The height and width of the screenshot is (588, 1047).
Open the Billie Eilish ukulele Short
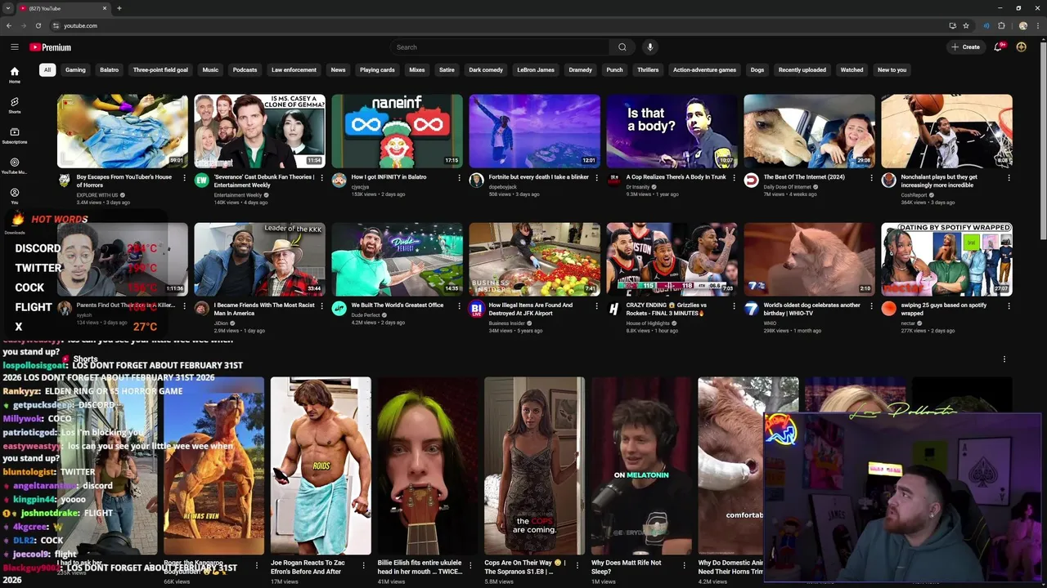pos(427,465)
